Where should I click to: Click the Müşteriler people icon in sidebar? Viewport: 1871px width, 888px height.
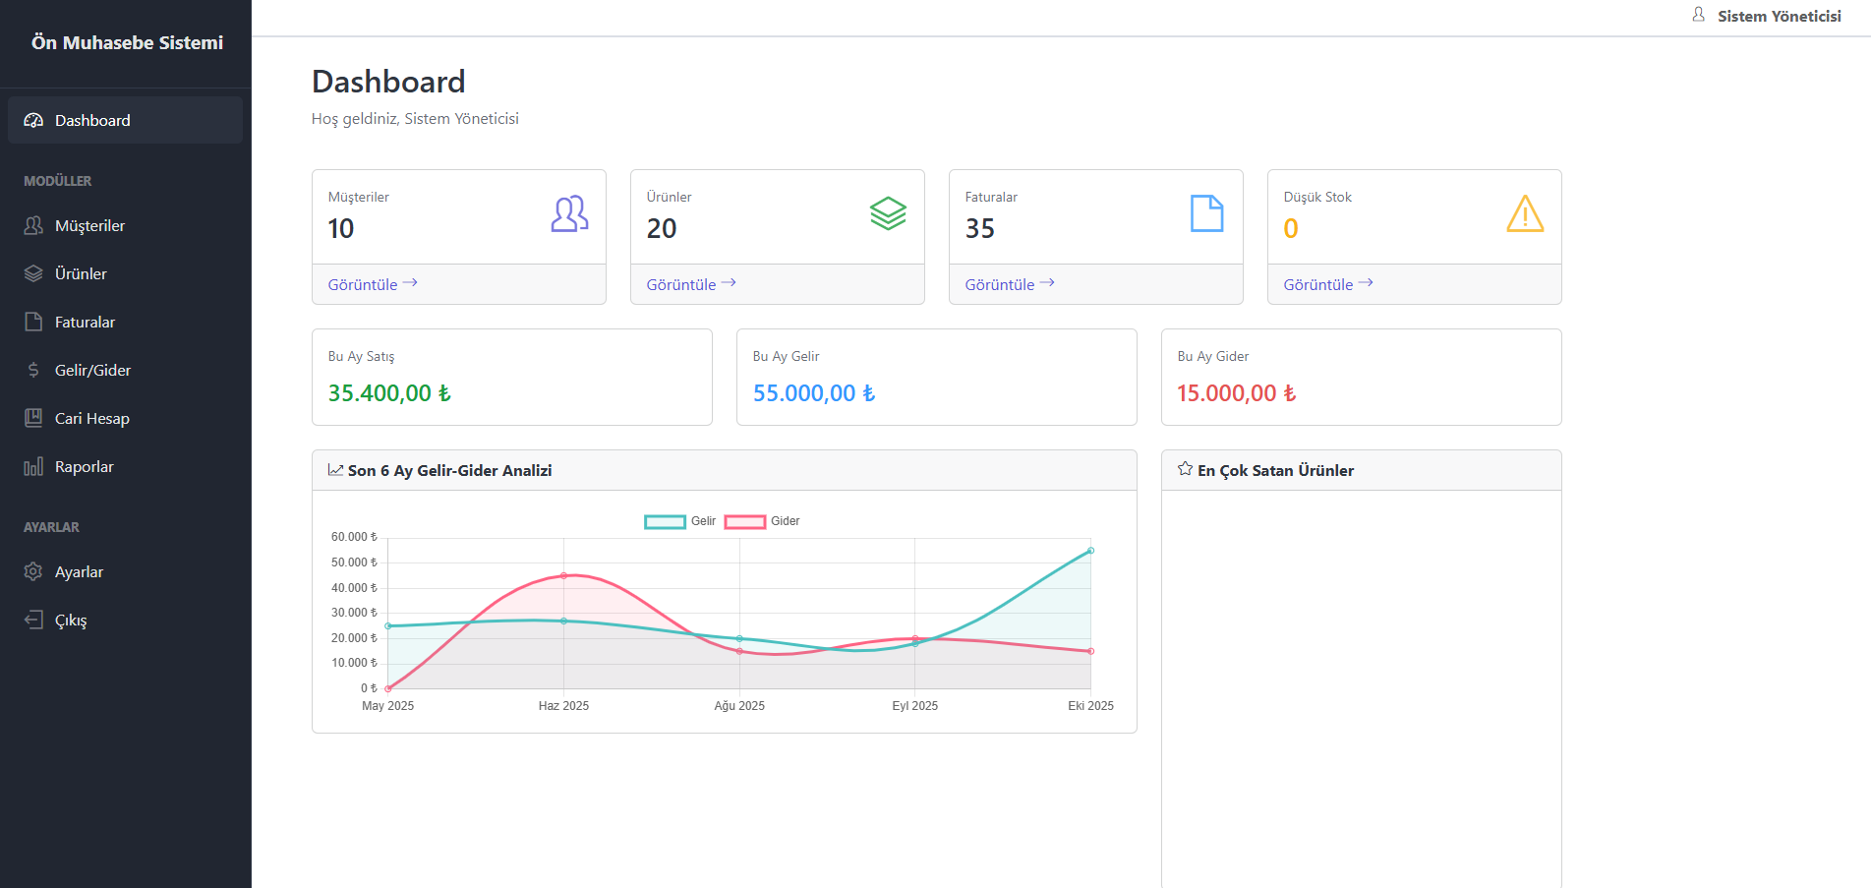click(33, 225)
